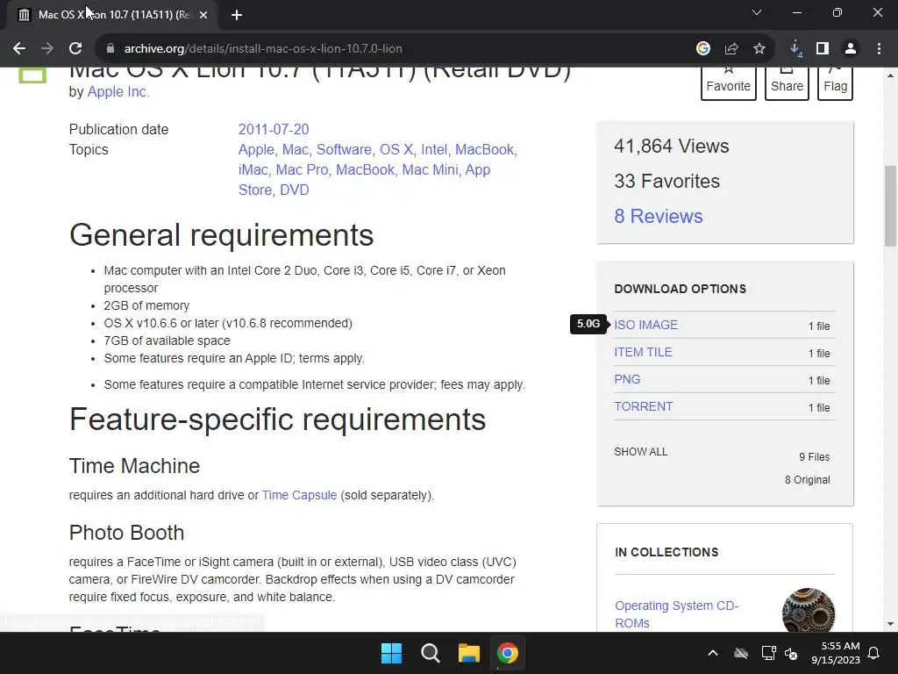Select the Mac OS X Lion 10.7 tab
Screen dimensions: 898x674
click(x=112, y=15)
